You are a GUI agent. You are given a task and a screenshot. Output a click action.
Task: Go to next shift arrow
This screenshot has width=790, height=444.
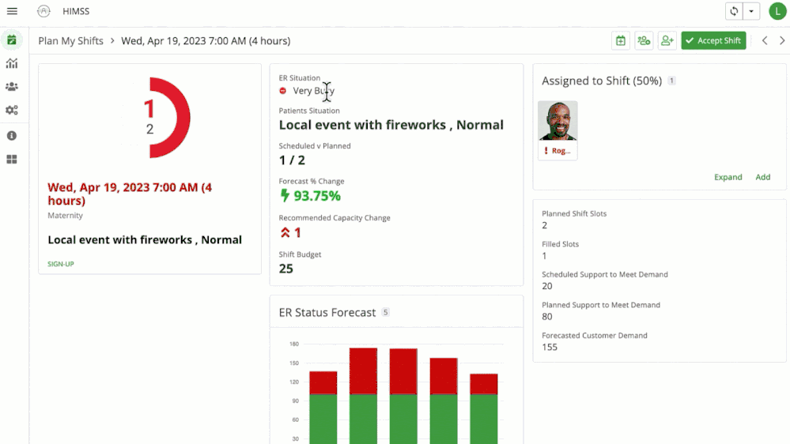782,41
